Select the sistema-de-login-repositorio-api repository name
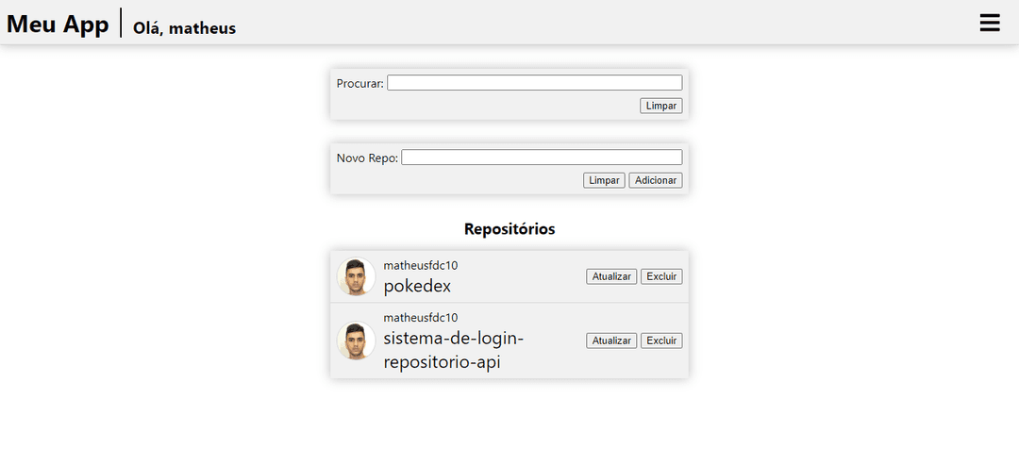Viewport: 1019px width, 465px height. (x=454, y=351)
